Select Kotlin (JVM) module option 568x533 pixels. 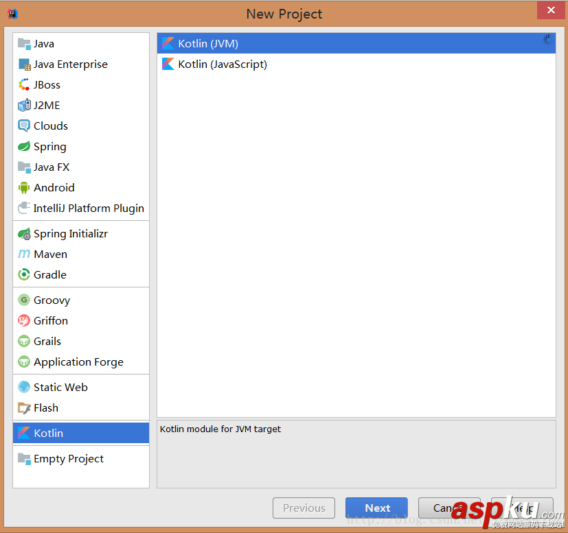pos(356,43)
